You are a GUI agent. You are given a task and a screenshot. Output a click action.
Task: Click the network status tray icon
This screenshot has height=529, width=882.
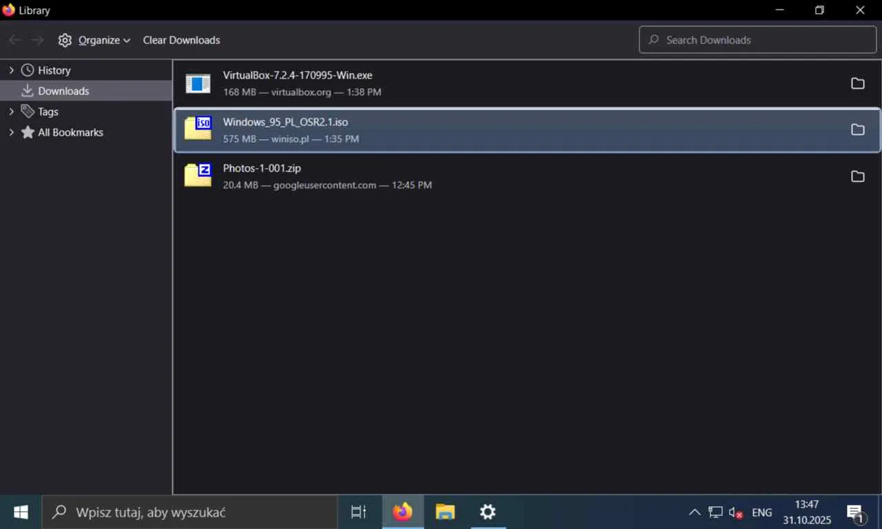(715, 512)
